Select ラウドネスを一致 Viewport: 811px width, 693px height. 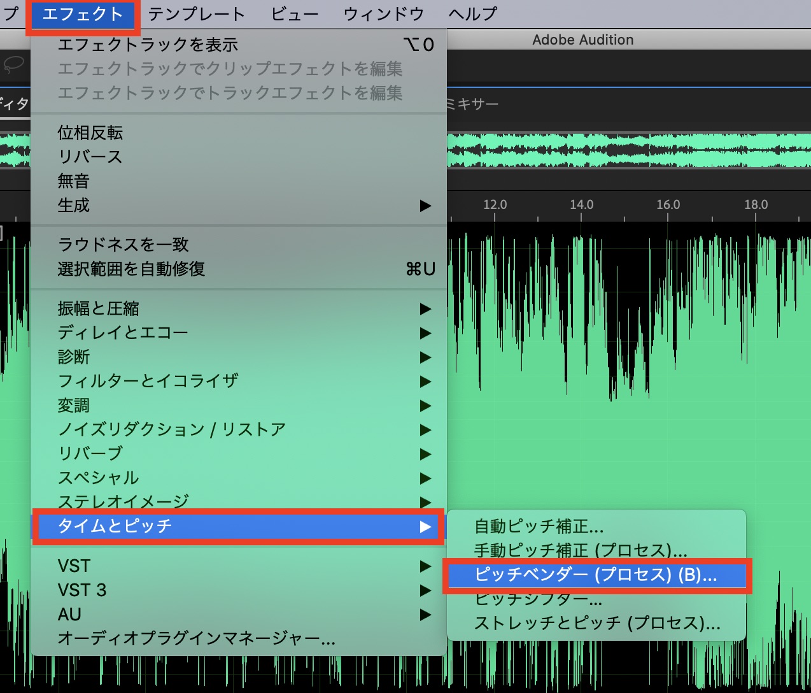pos(239,245)
